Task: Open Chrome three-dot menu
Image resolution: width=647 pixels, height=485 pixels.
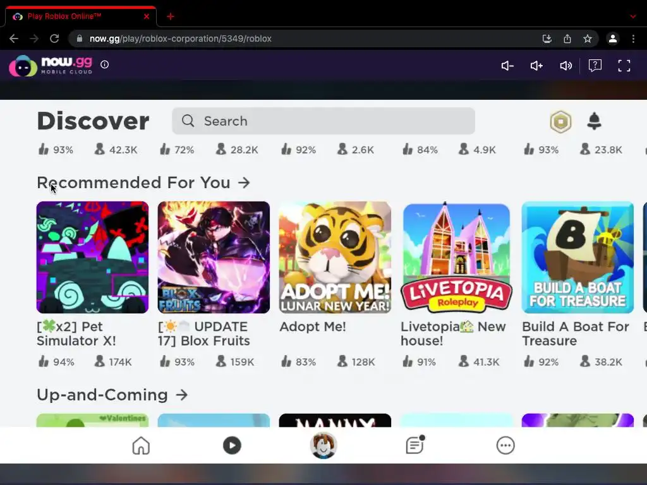Action: [x=633, y=39]
